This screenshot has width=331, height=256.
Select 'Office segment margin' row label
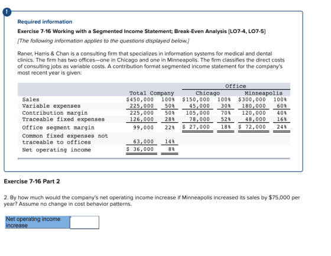pos(59,128)
